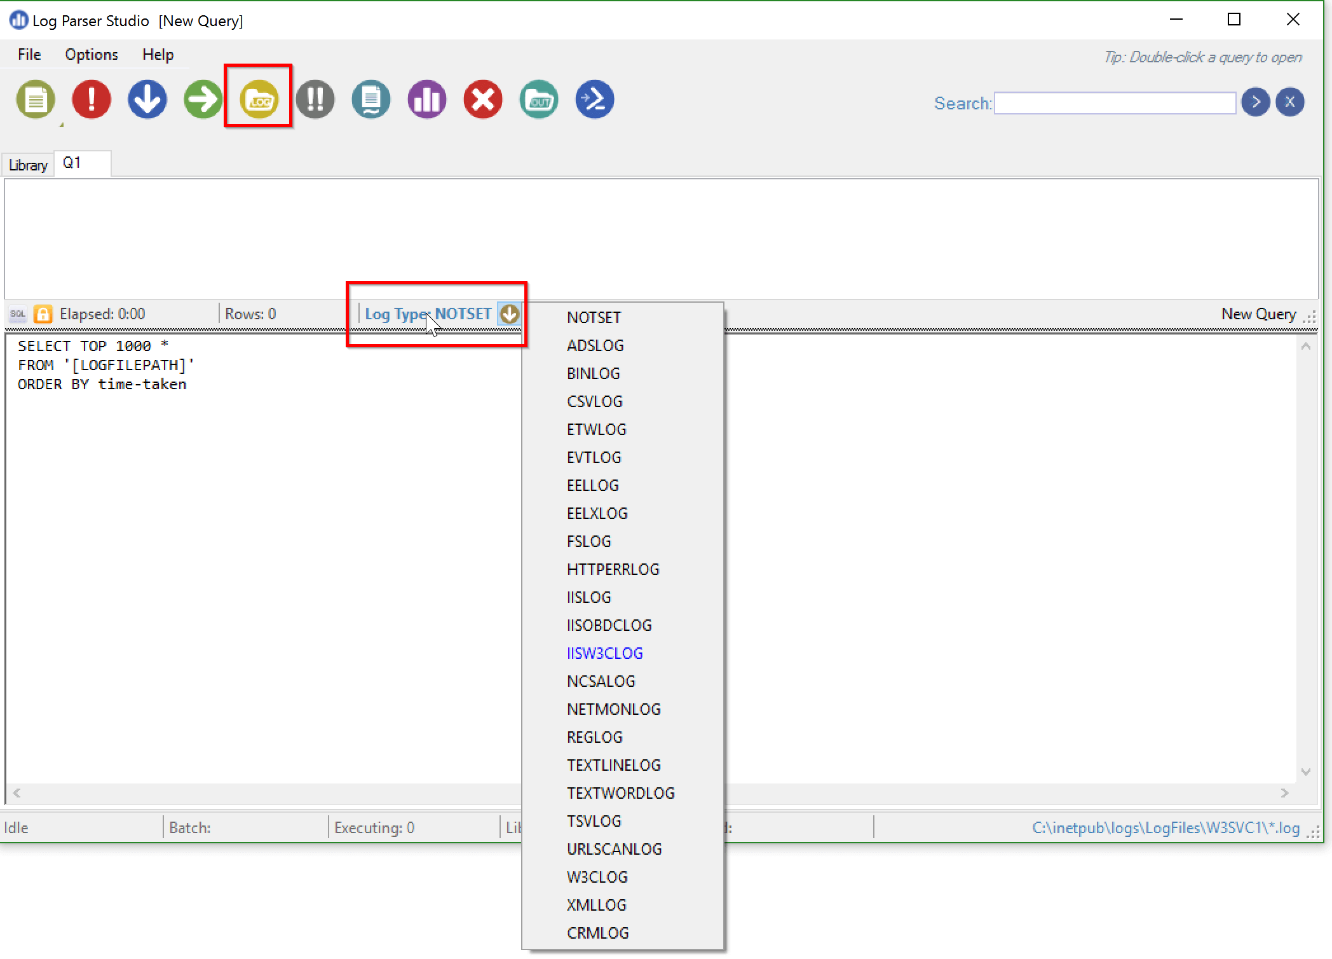Click the teal OUT folder icon
1332x959 pixels.
click(539, 100)
